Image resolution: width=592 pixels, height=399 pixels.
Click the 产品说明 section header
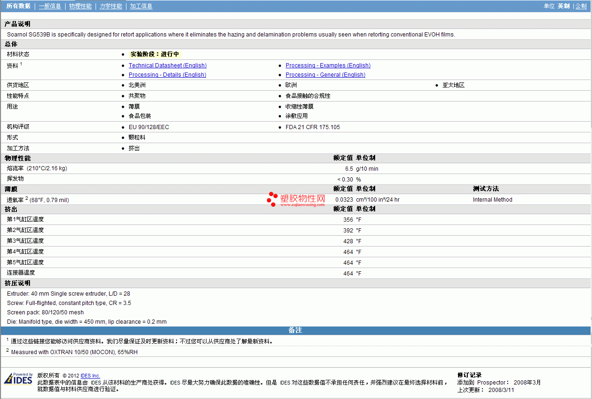coord(18,24)
